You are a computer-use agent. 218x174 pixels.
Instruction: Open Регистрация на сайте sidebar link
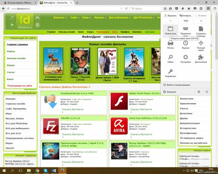coord(20,86)
